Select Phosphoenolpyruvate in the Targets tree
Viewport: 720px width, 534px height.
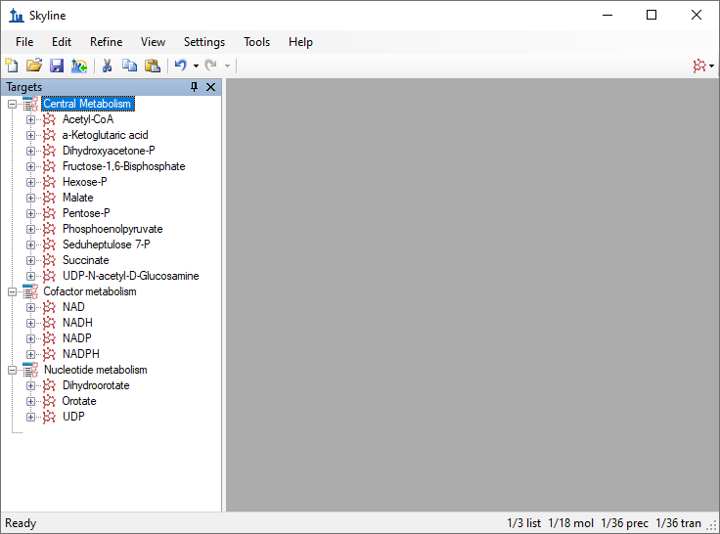[112, 229]
